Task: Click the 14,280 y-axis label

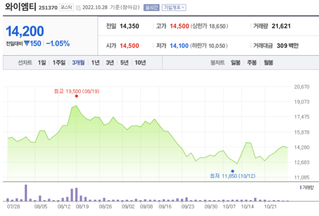Action: point(302,147)
